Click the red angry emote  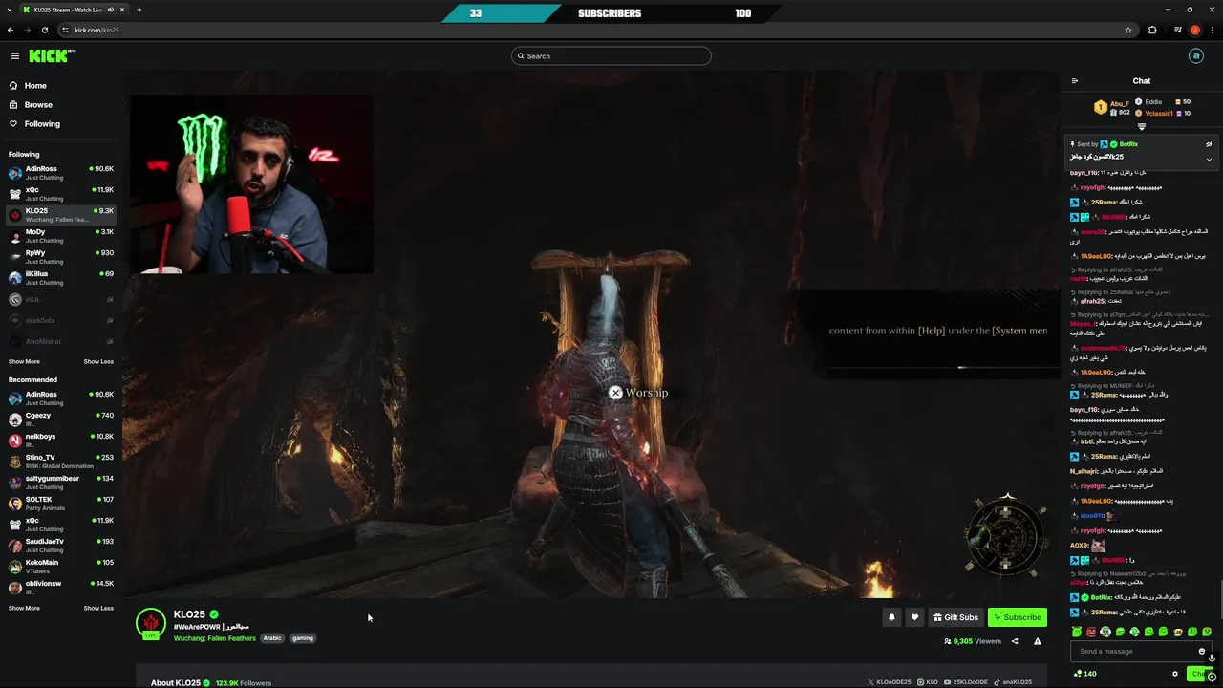1091,632
